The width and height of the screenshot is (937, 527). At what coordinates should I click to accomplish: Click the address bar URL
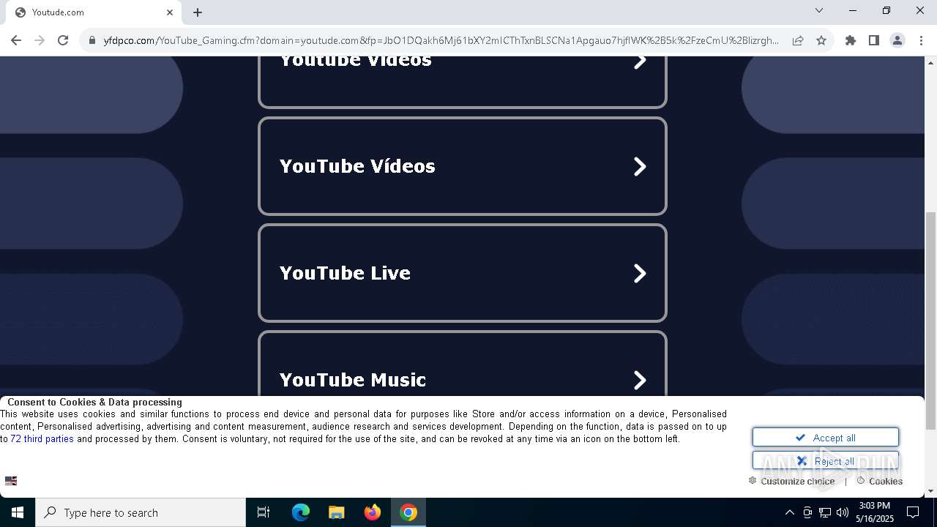(x=441, y=40)
